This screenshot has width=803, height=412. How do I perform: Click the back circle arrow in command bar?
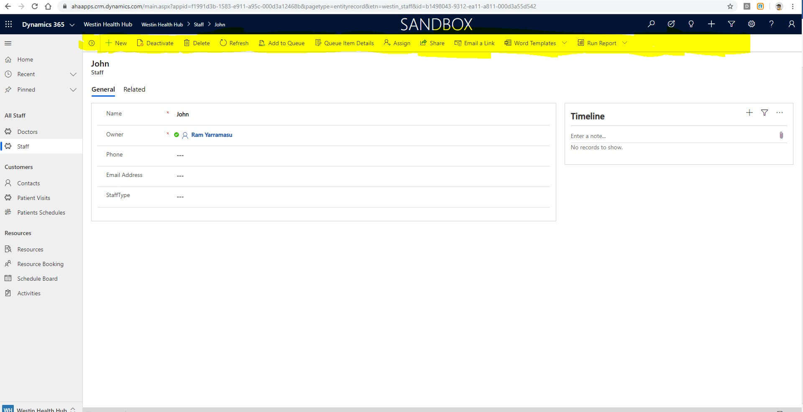click(92, 43)
